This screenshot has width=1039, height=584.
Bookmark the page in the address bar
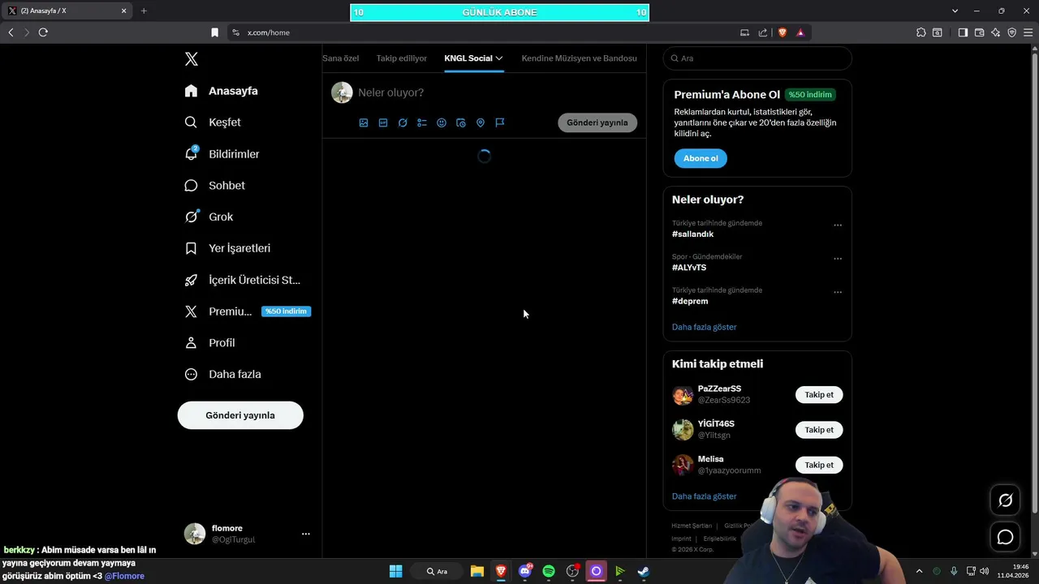(214, 32)
